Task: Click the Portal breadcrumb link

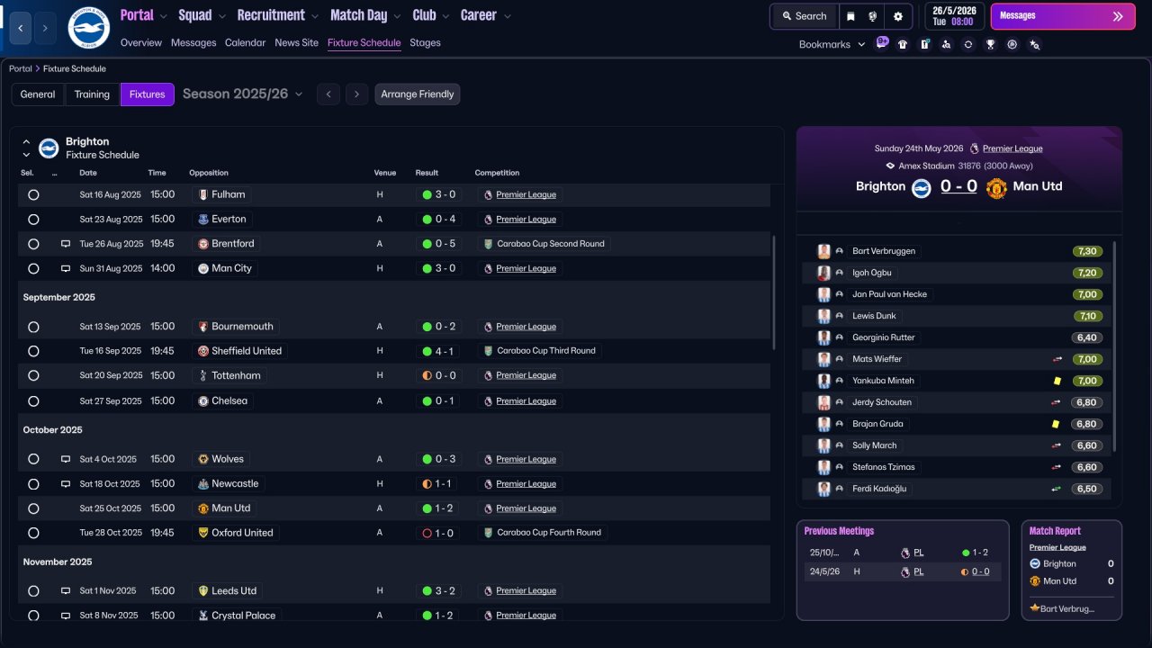Action: 21,68
